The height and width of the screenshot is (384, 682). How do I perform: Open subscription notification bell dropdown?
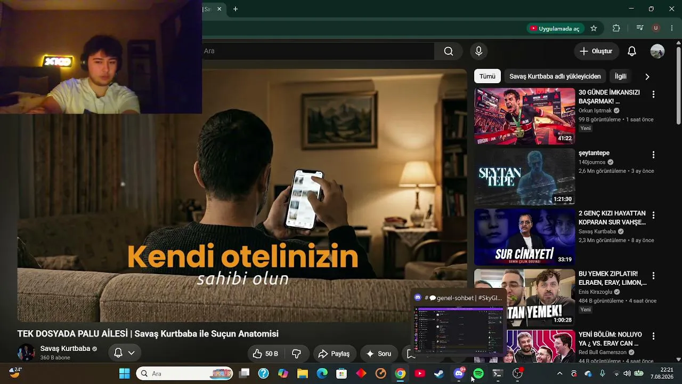click(125, 353)
